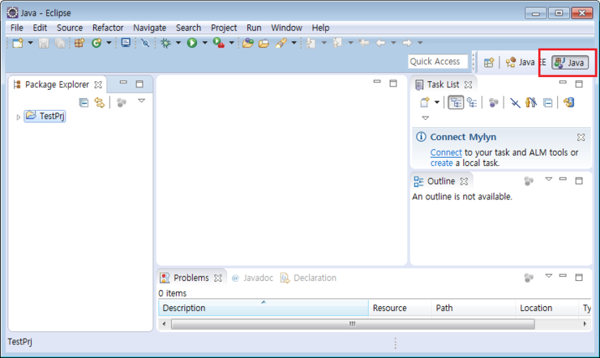Open the Source menu
The width and height of the screenshot is (600, 358).
pyautogui.click(x=70, y=28)
